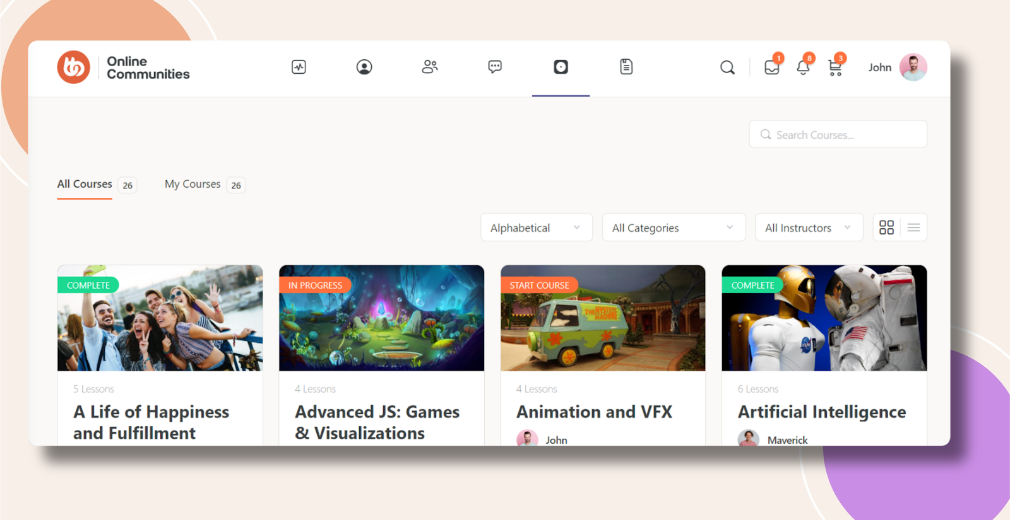Click the Online Communities site title
The image size is (1010, 520).
148,67
